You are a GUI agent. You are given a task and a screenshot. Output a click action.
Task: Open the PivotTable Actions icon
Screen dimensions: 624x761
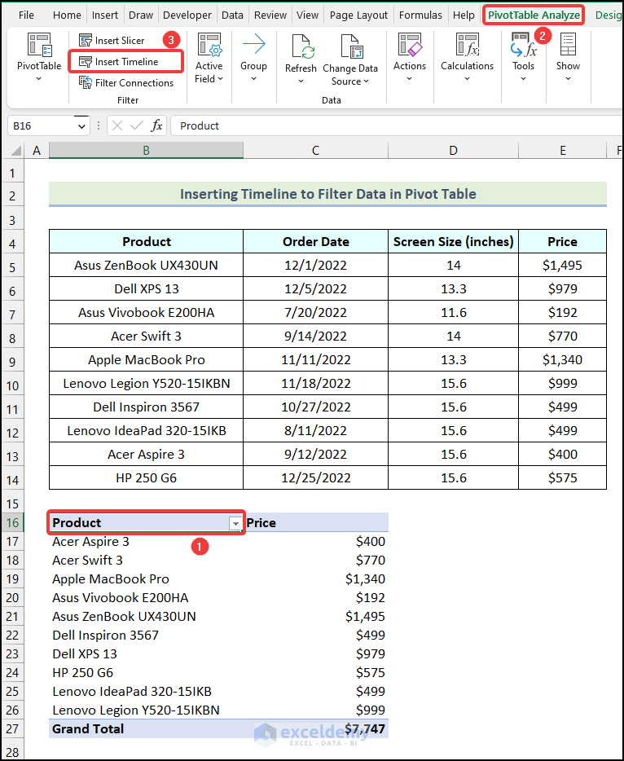pyautogui.click(x=409, y=46)
